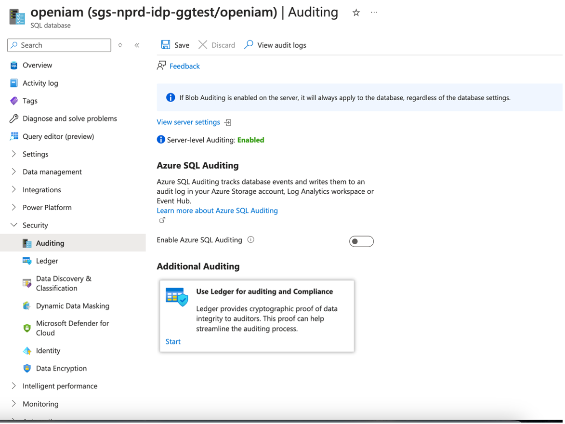Favorite this page with the star icon
This screenshot has width=565, height=424.
coord(356,13)
